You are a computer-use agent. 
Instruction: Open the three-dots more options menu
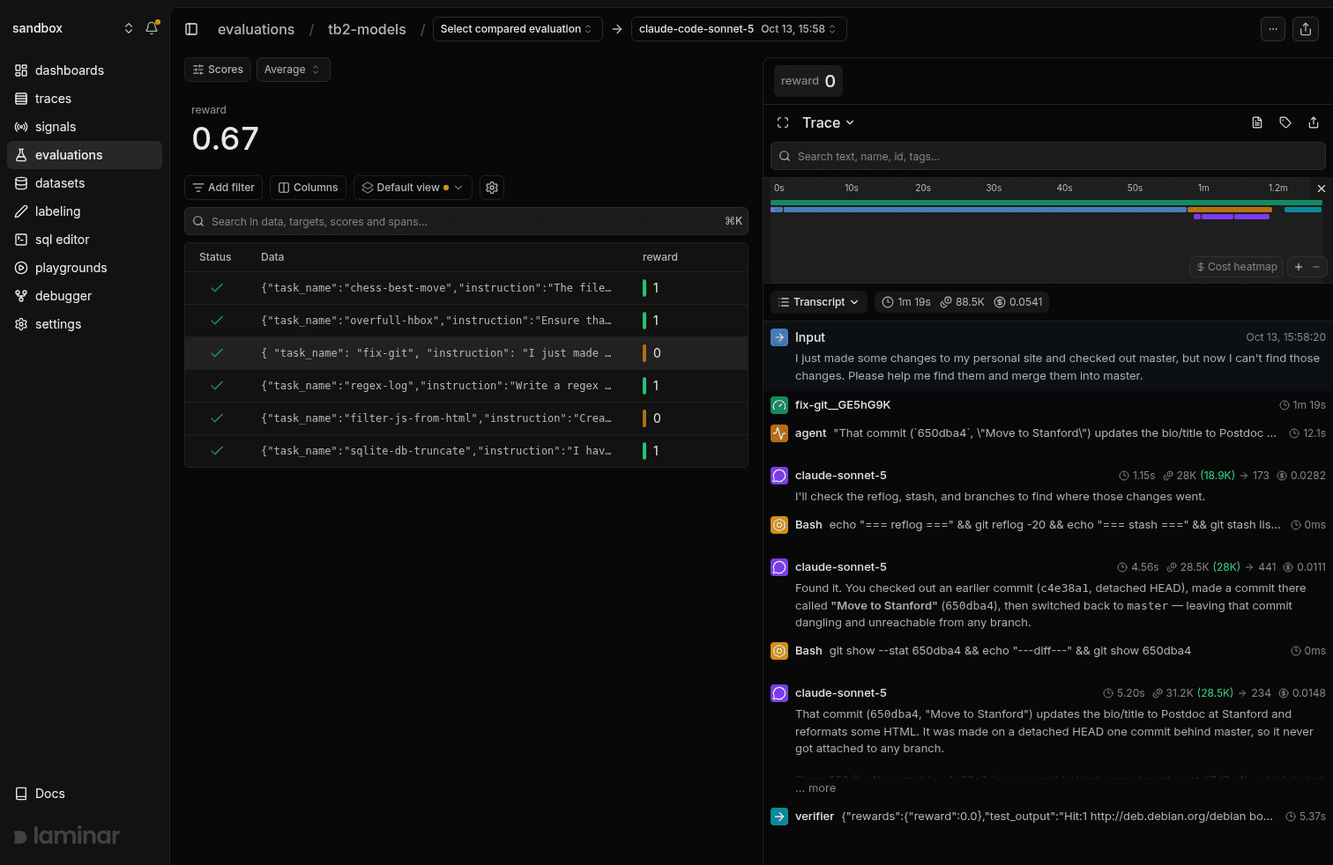point(1273,29)
